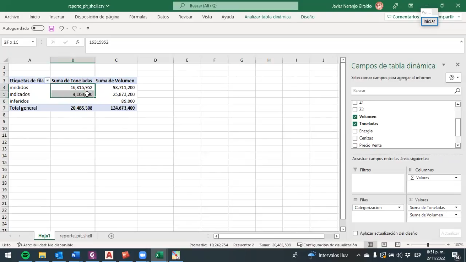The image size is (466, 262).
Task: Open the Fórmulas ribbon tab
Action: coord(138,17)
